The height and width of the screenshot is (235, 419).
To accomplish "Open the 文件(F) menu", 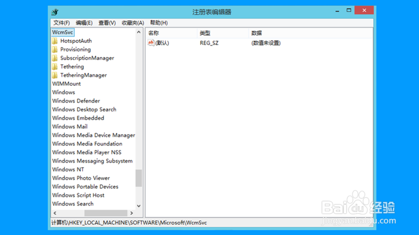I will [62, 23].
